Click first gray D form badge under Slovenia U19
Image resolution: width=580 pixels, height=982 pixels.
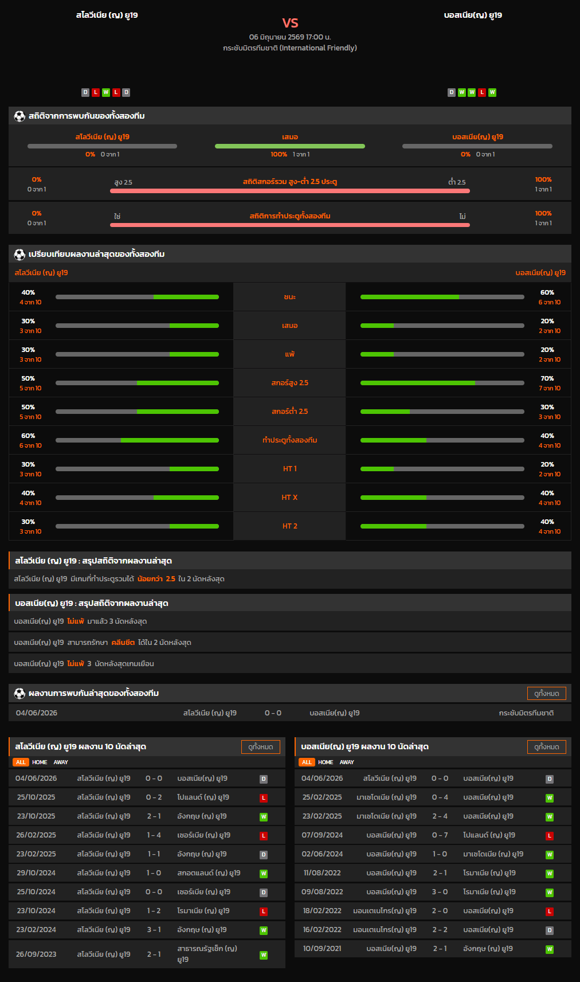coord(85,92)
